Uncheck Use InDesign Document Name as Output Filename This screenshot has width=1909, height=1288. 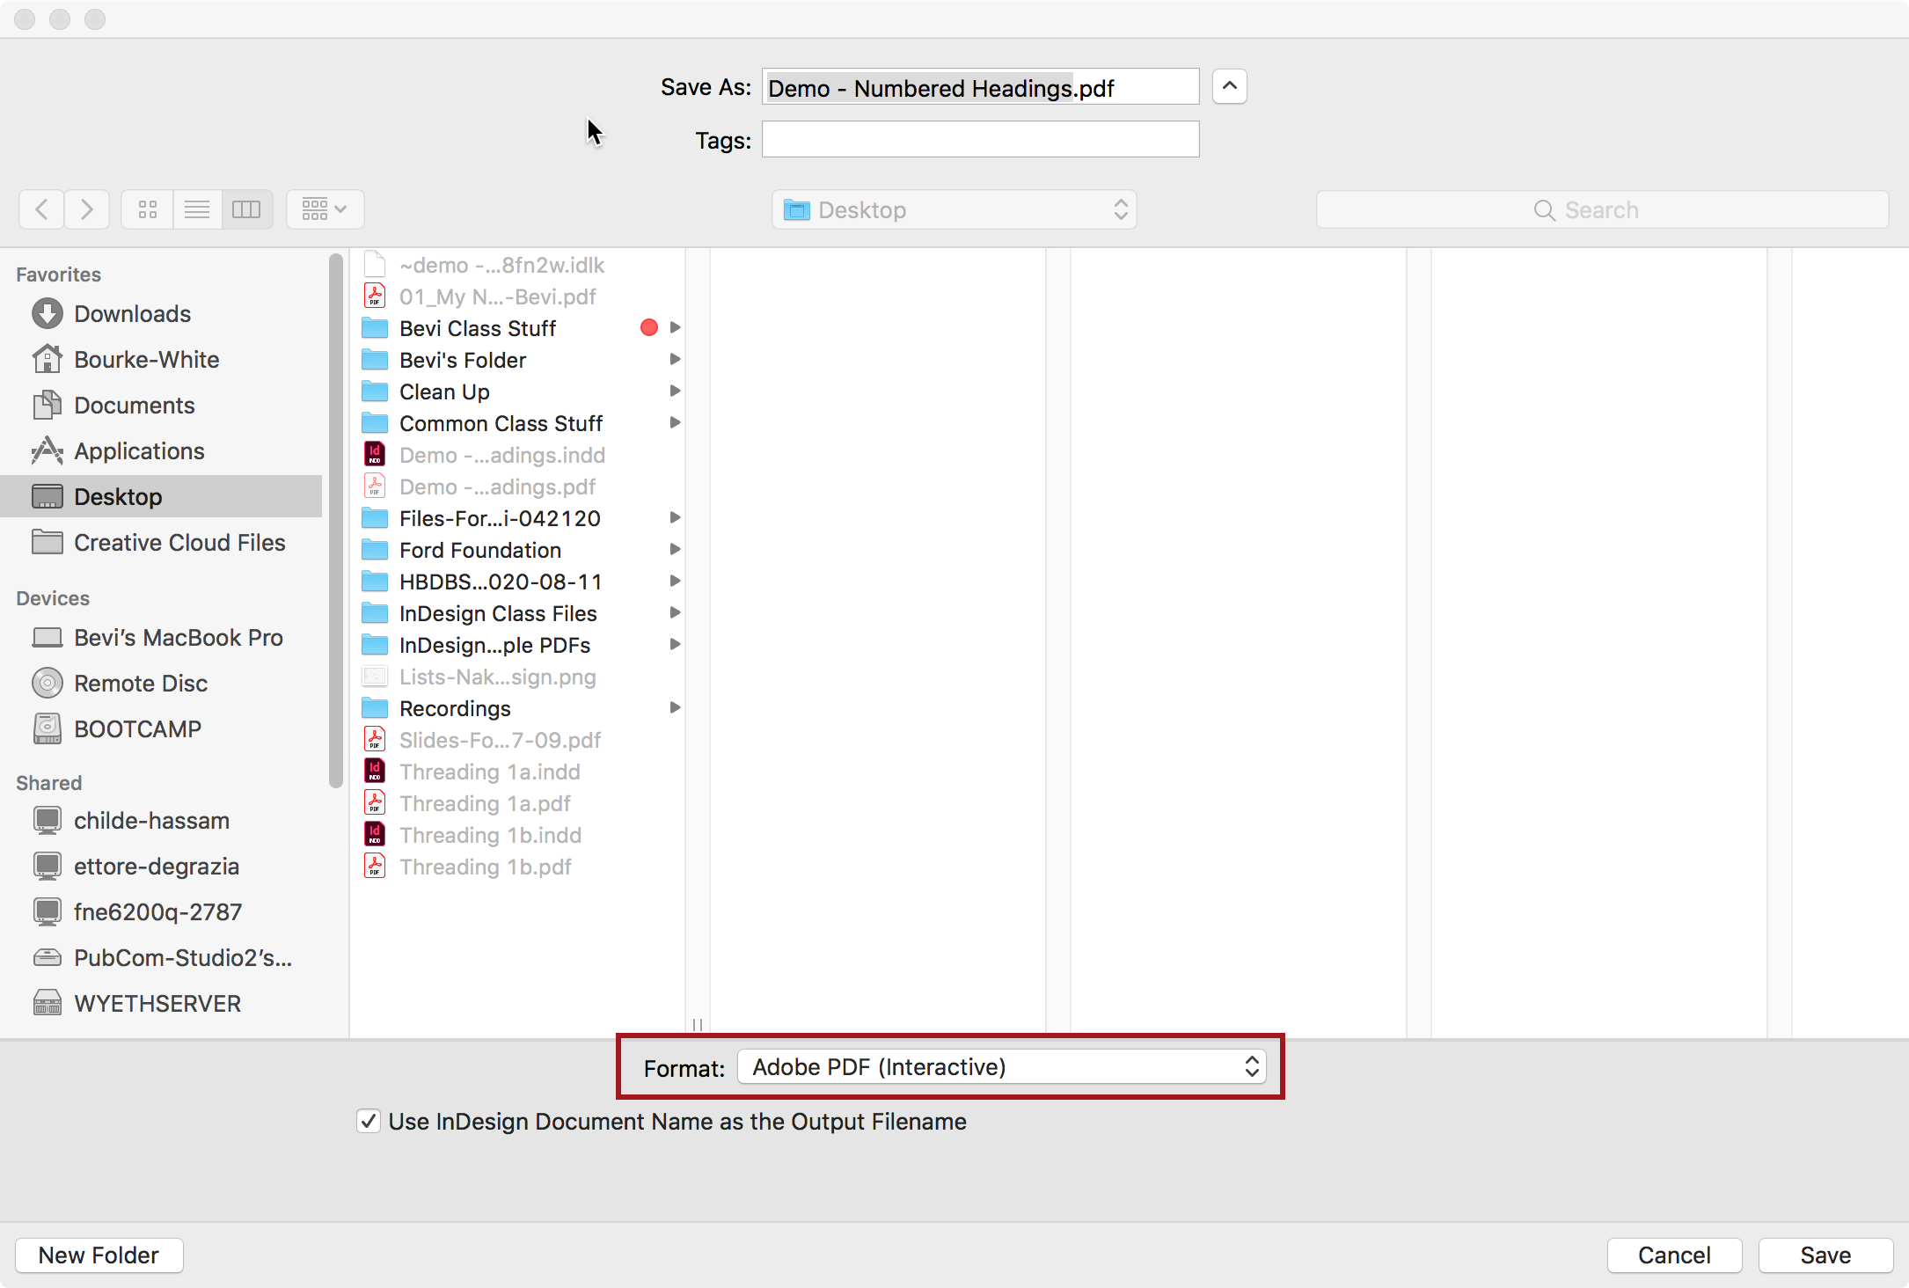coord(368,1121)
